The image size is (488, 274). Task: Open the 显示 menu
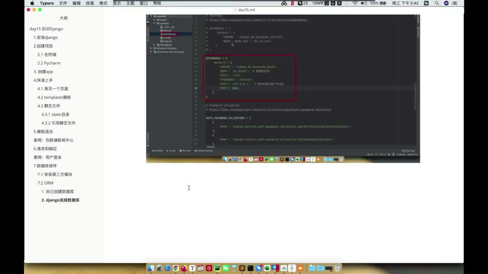point(117,3)
